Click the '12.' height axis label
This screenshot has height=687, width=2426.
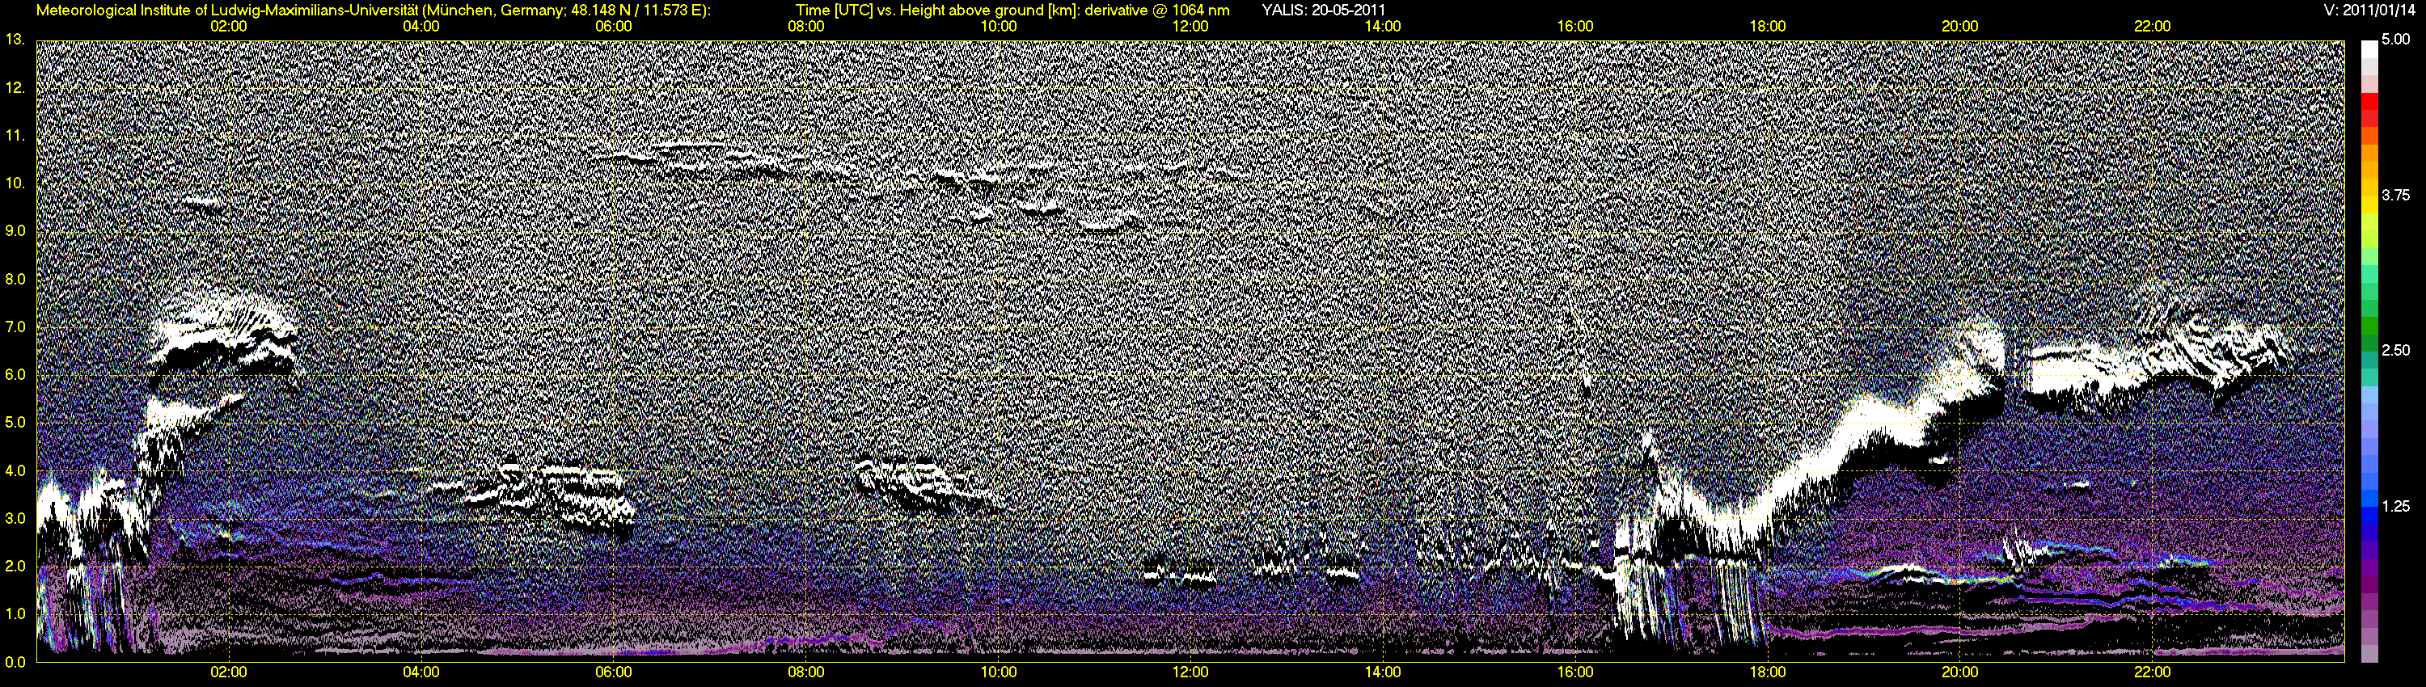click(x=16, y=87)
